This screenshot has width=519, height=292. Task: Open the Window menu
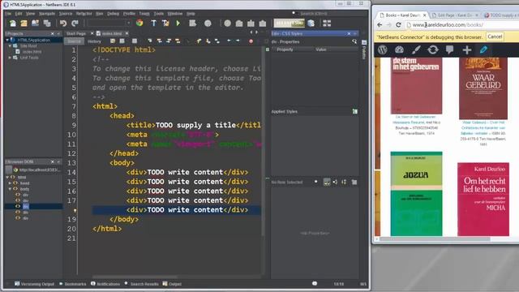175,14
